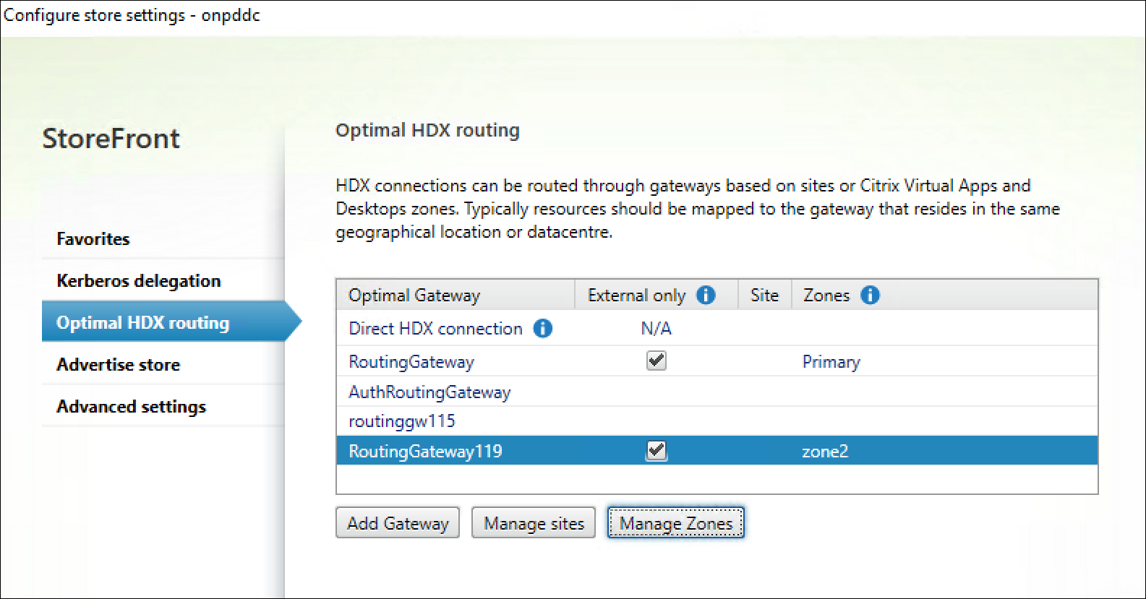
Task: Uncheck External only for RoutingGateway row
Action: pos(657,361)
